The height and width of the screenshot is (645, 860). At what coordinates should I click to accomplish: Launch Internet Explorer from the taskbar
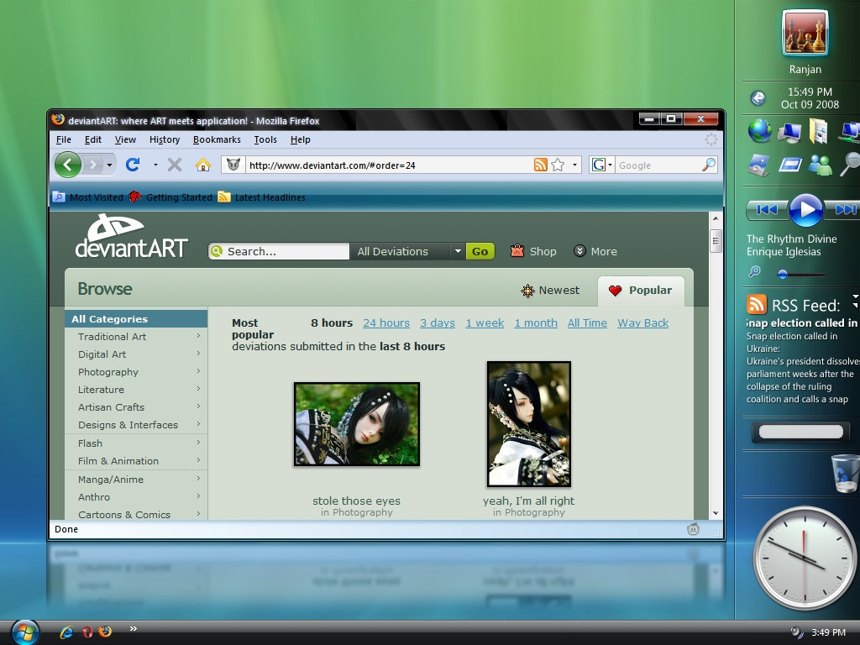67,632
